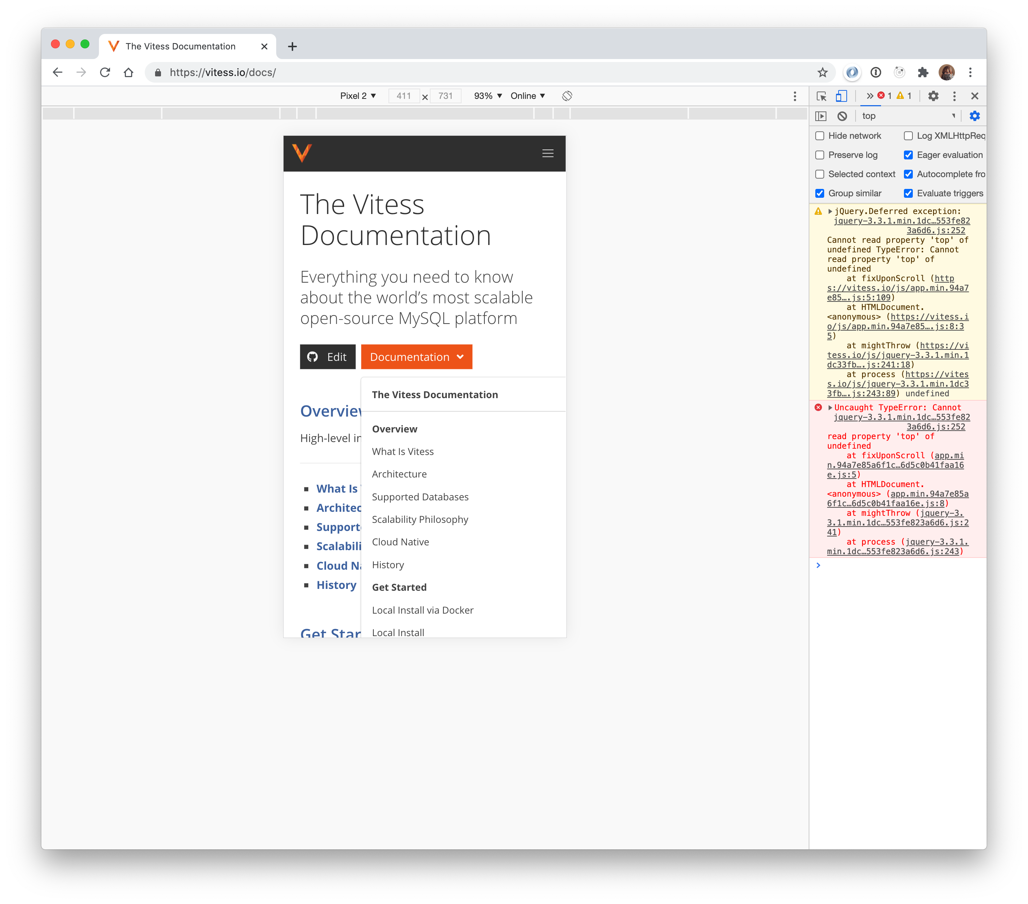Open the hamburger menu on the Vitess page
Screen dimensions: 1028x904
coord(548,154)
